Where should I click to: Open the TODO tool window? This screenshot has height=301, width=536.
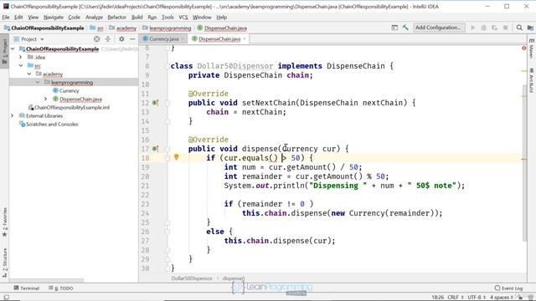pyautogui.click(x=61, y=288)
